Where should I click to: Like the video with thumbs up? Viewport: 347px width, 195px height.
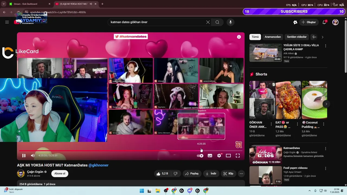tap(162, 174)
